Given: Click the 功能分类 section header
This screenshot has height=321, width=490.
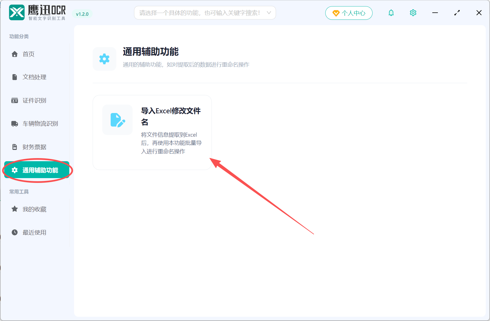Looking at the screenshot, I should 19,36.
